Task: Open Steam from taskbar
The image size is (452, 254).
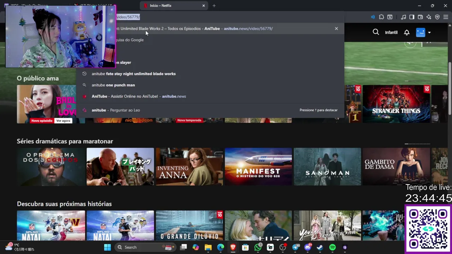Action: pyautogui.click(x=320, y=247)
